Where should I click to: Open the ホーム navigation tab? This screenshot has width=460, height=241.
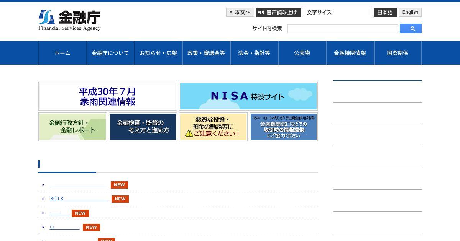62,53
